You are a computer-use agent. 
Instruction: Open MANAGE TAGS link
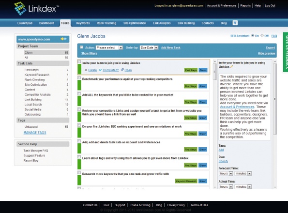(35, 133)
